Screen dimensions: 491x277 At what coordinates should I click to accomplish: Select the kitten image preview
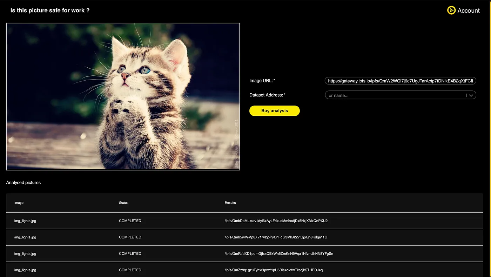123,96
